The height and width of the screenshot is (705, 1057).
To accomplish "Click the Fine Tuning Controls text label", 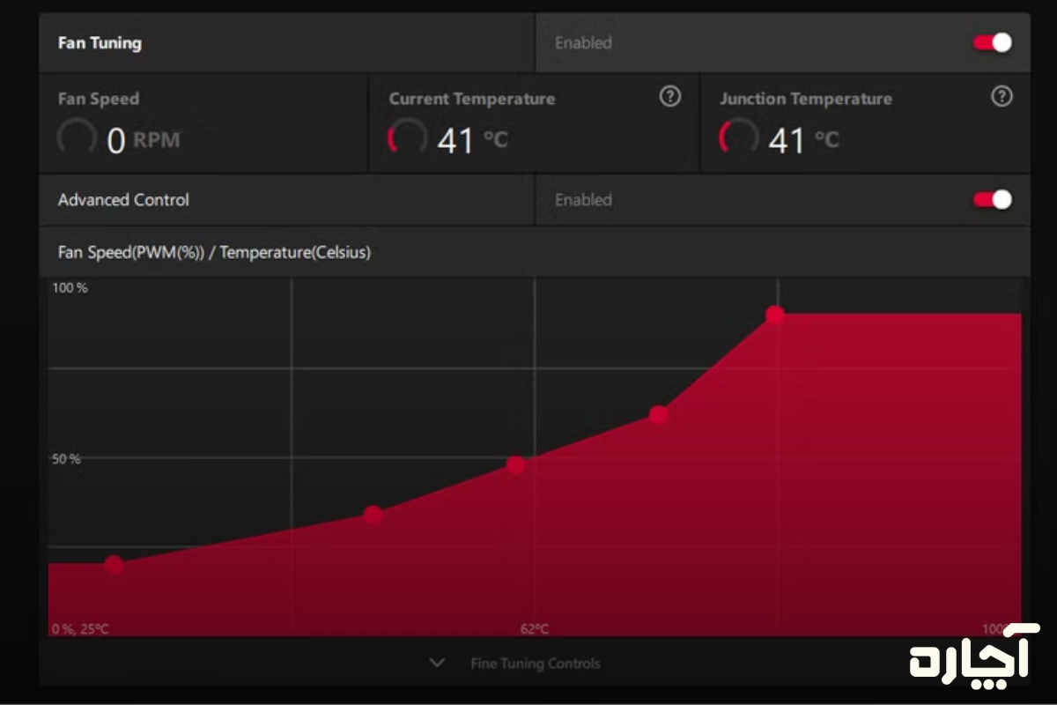I will point(535,664).
